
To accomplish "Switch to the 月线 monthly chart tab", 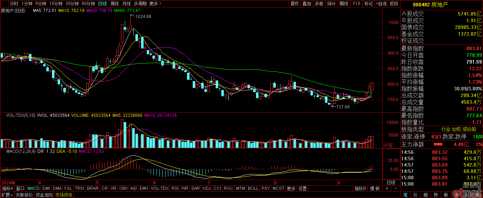I will pos(126,4).
